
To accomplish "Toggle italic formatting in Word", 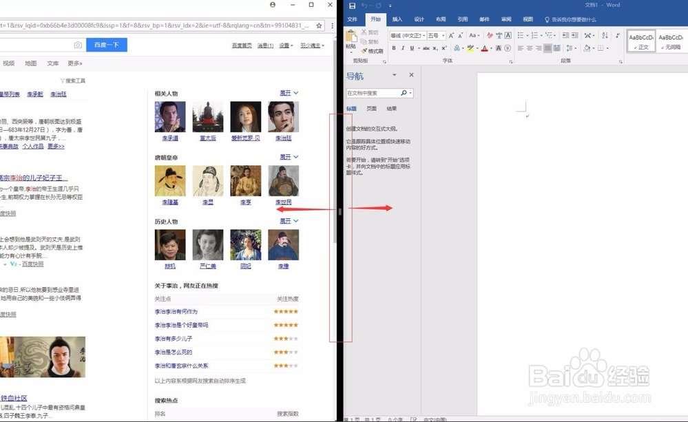I will [403, 48].
